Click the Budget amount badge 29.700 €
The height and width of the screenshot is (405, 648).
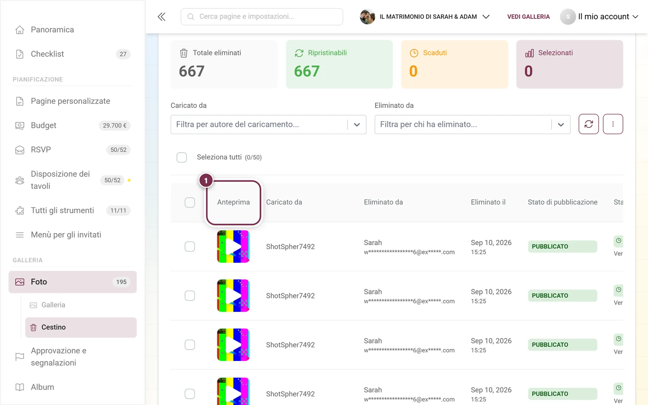tap(115, 126)
